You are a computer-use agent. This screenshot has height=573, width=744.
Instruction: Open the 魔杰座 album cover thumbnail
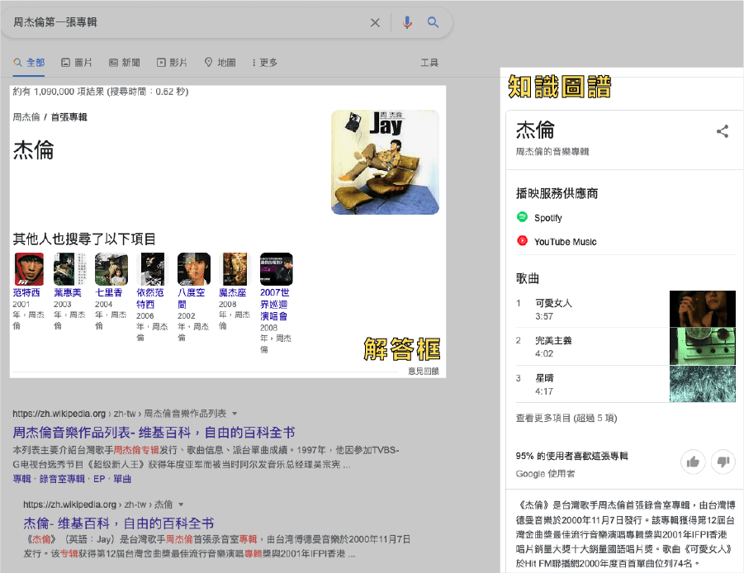[x=235, y=269]
